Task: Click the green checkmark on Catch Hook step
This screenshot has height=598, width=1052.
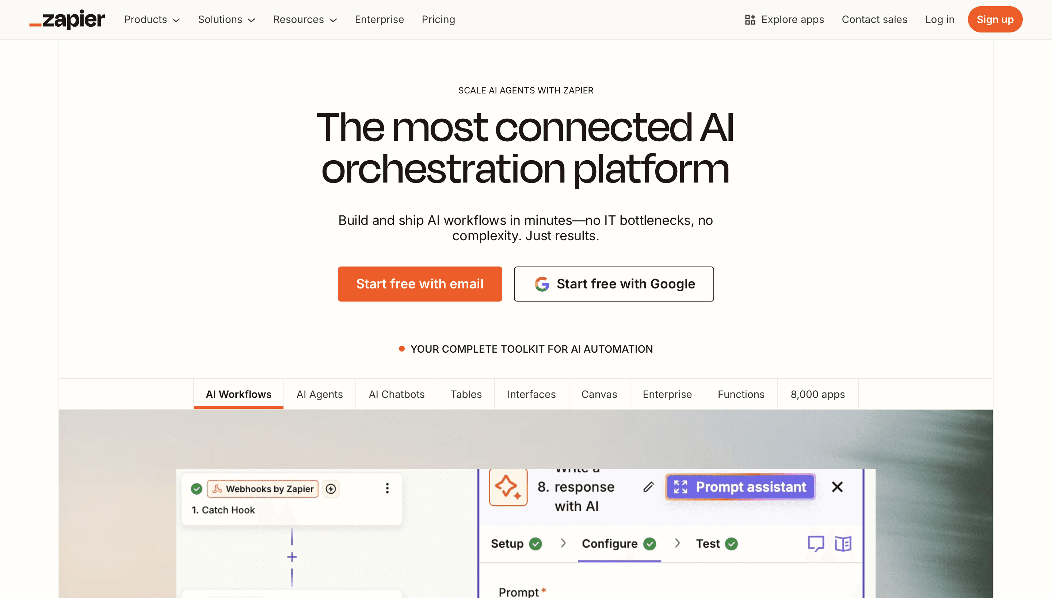Action: [x=197, y=489]
